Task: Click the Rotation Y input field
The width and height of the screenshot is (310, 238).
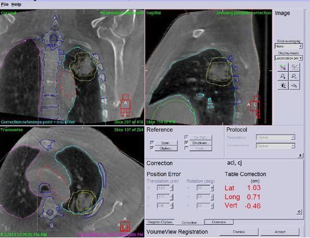Action: click(203, 197)
